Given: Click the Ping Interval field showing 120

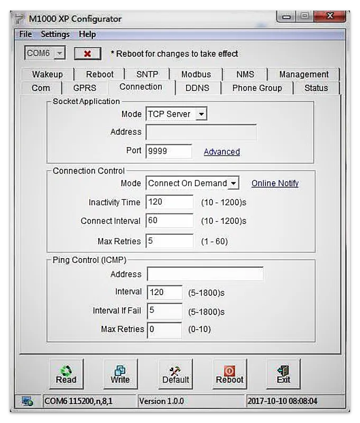Looking at the screenshot, I should coord(164,292).
